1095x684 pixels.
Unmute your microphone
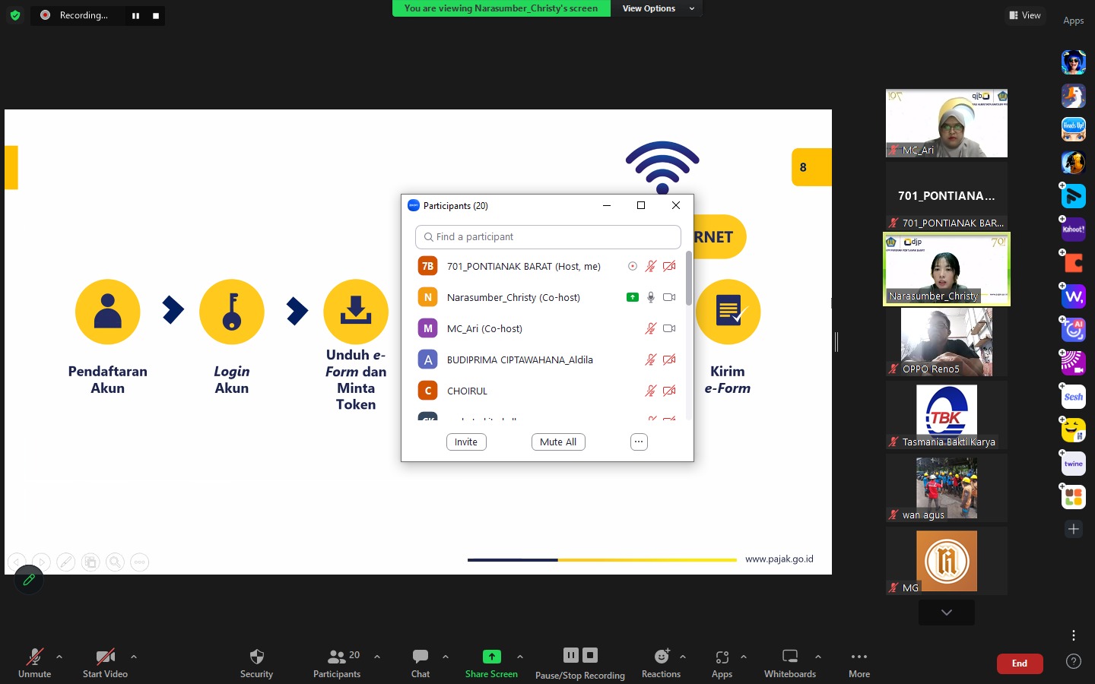(x=35, y=657)
